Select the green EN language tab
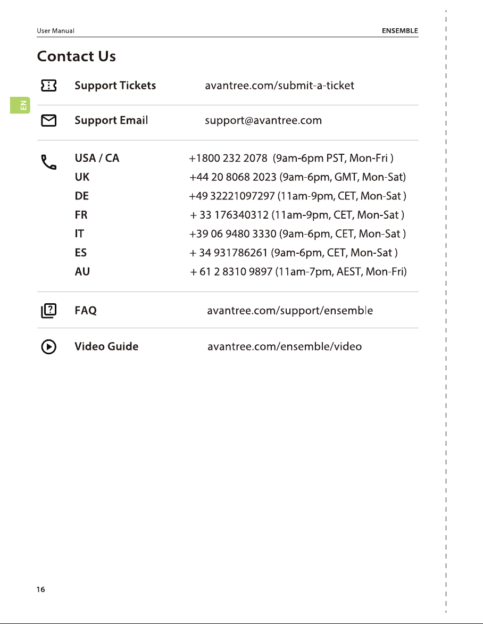Screen dimensions: 483x624 point(20,105)
